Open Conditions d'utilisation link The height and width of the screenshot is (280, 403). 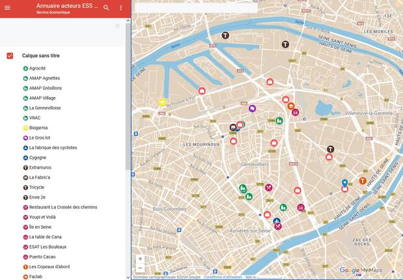click(222, 277)
